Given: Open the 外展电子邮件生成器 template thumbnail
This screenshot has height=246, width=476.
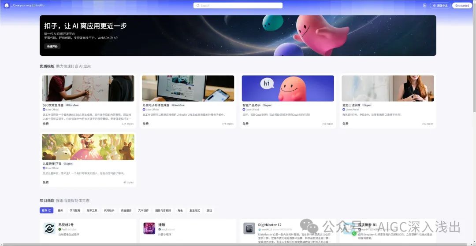Looking at the screenshot, I should 188,88.
